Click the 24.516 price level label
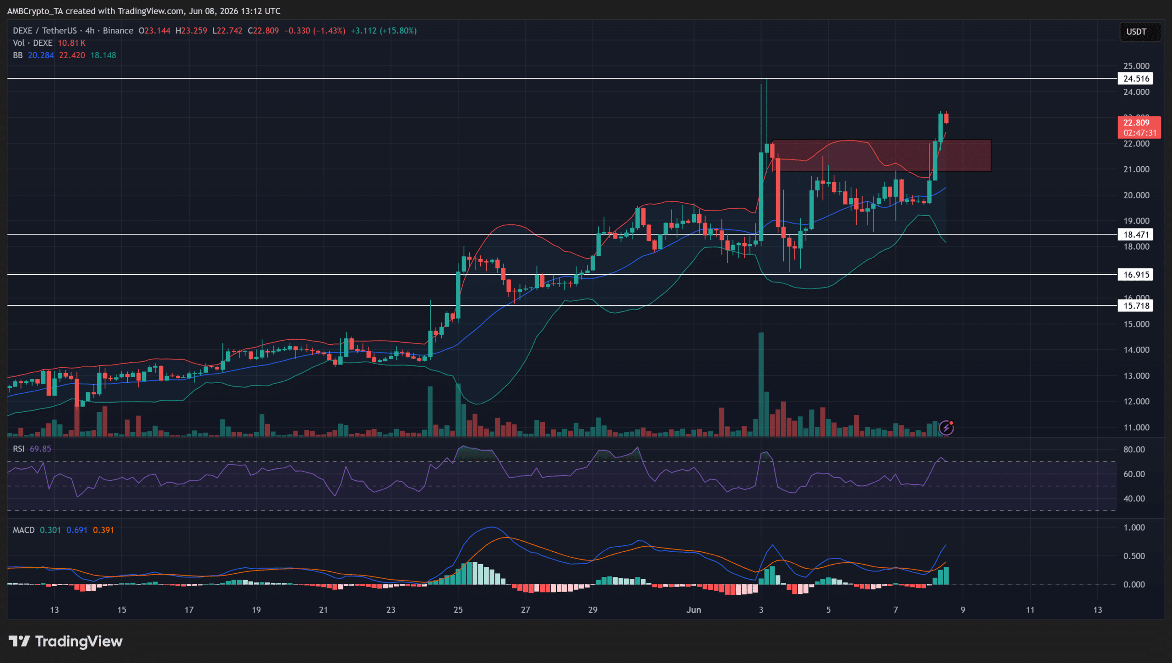 tap(1136, 79)
